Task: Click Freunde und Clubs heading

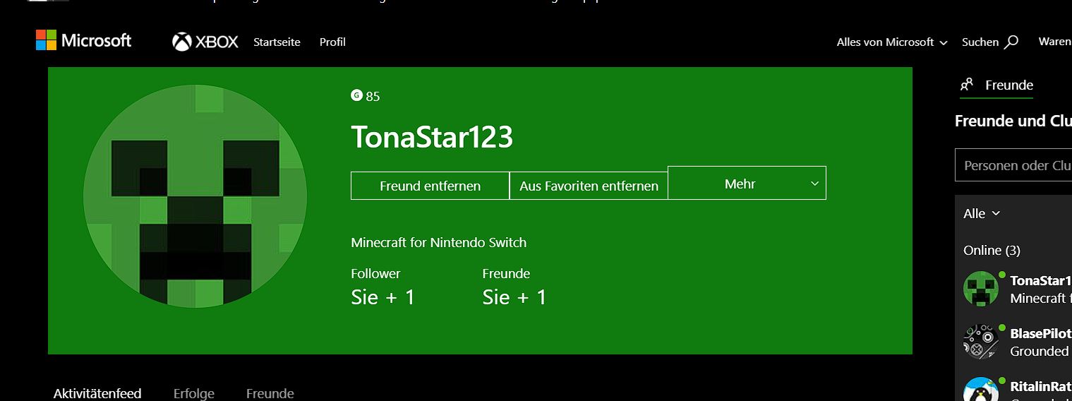Action: coord(1013,121)
